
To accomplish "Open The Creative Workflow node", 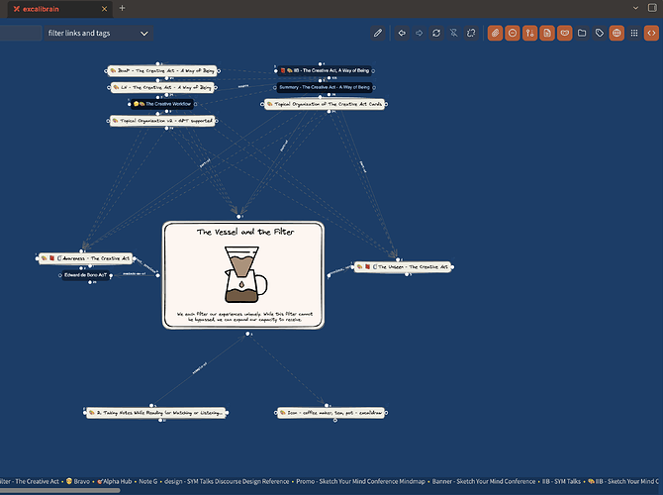I will coord(163,104).
